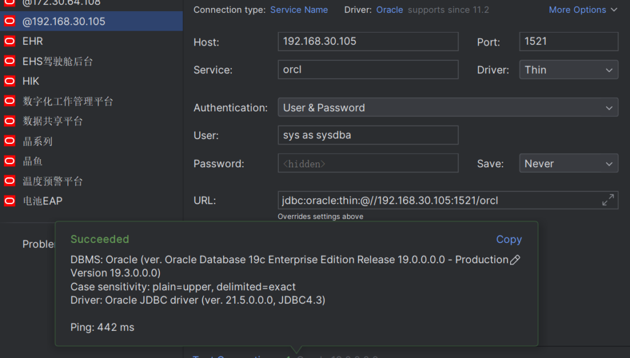This screenshot has height=358, width=630.
Task: Click the Oracle icon beside 晶鱼
Action: [x=9, y=161]
